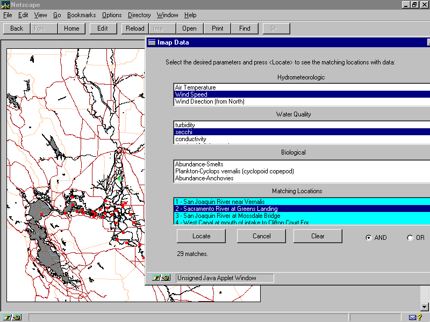Select turbidity in Water Quality list
Screen dimensions: 430x322
pos(302,125)
